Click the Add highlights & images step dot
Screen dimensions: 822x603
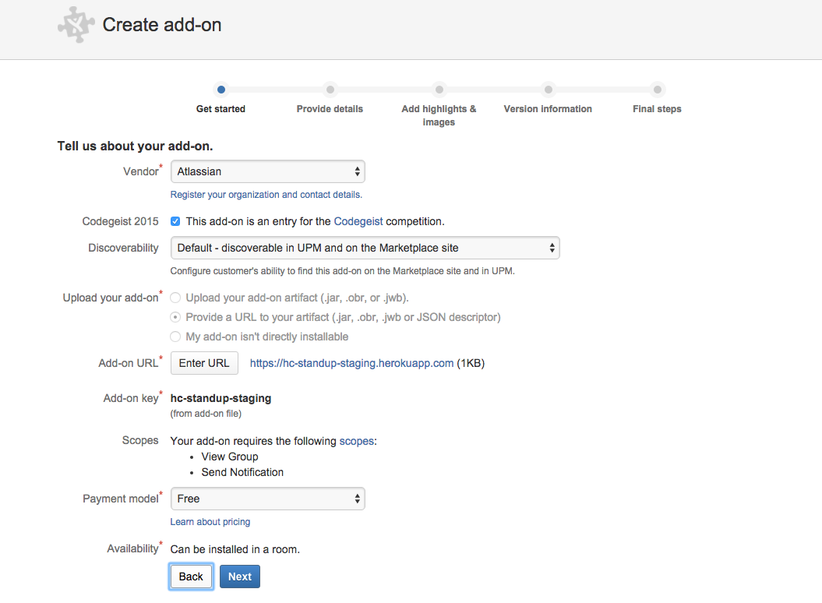point(439,90)
